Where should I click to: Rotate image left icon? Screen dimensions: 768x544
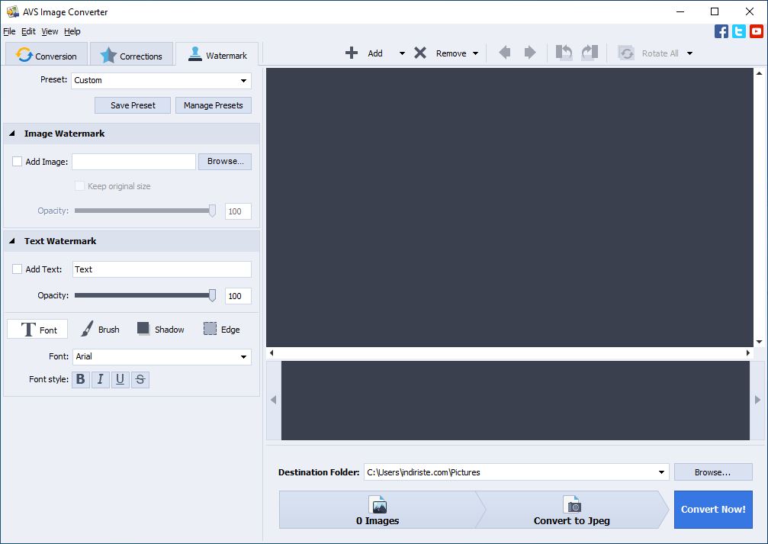click(x=564, y=53)
